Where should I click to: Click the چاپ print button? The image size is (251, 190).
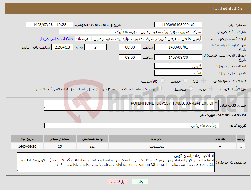click(x=140, y=181)
